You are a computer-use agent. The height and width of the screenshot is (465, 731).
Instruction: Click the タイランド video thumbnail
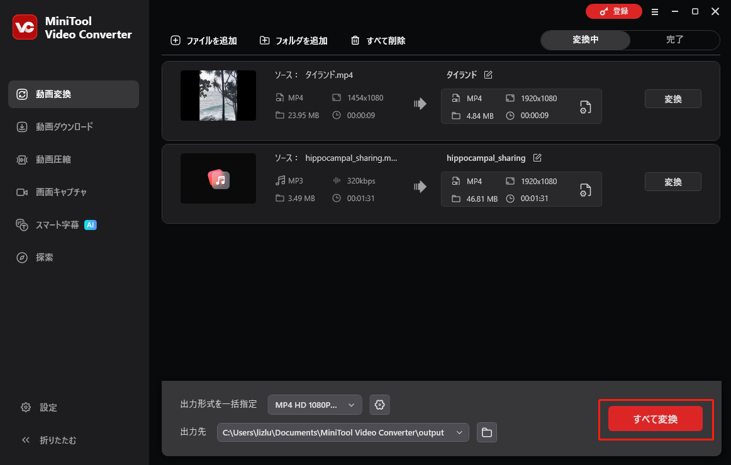click(x=218, y=95)
